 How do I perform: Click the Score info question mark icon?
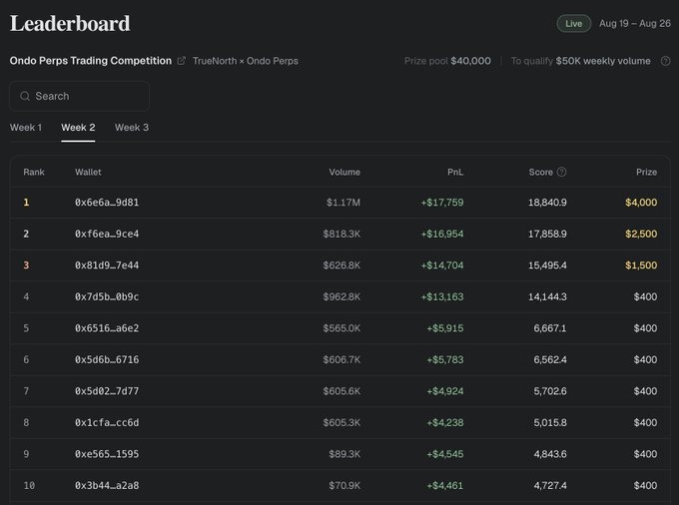(x=561, y=172)
